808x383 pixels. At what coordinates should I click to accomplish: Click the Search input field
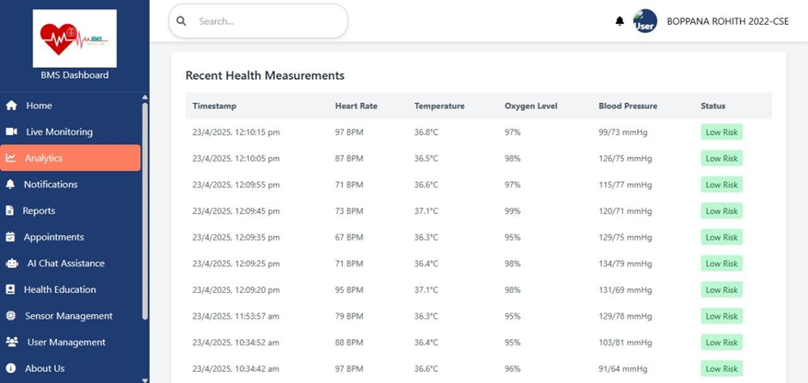click(258, 21)
